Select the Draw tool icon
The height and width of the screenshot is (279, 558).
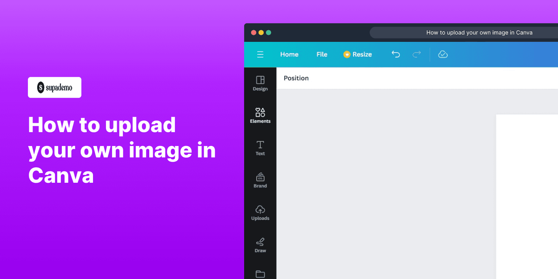pos(260,244)
